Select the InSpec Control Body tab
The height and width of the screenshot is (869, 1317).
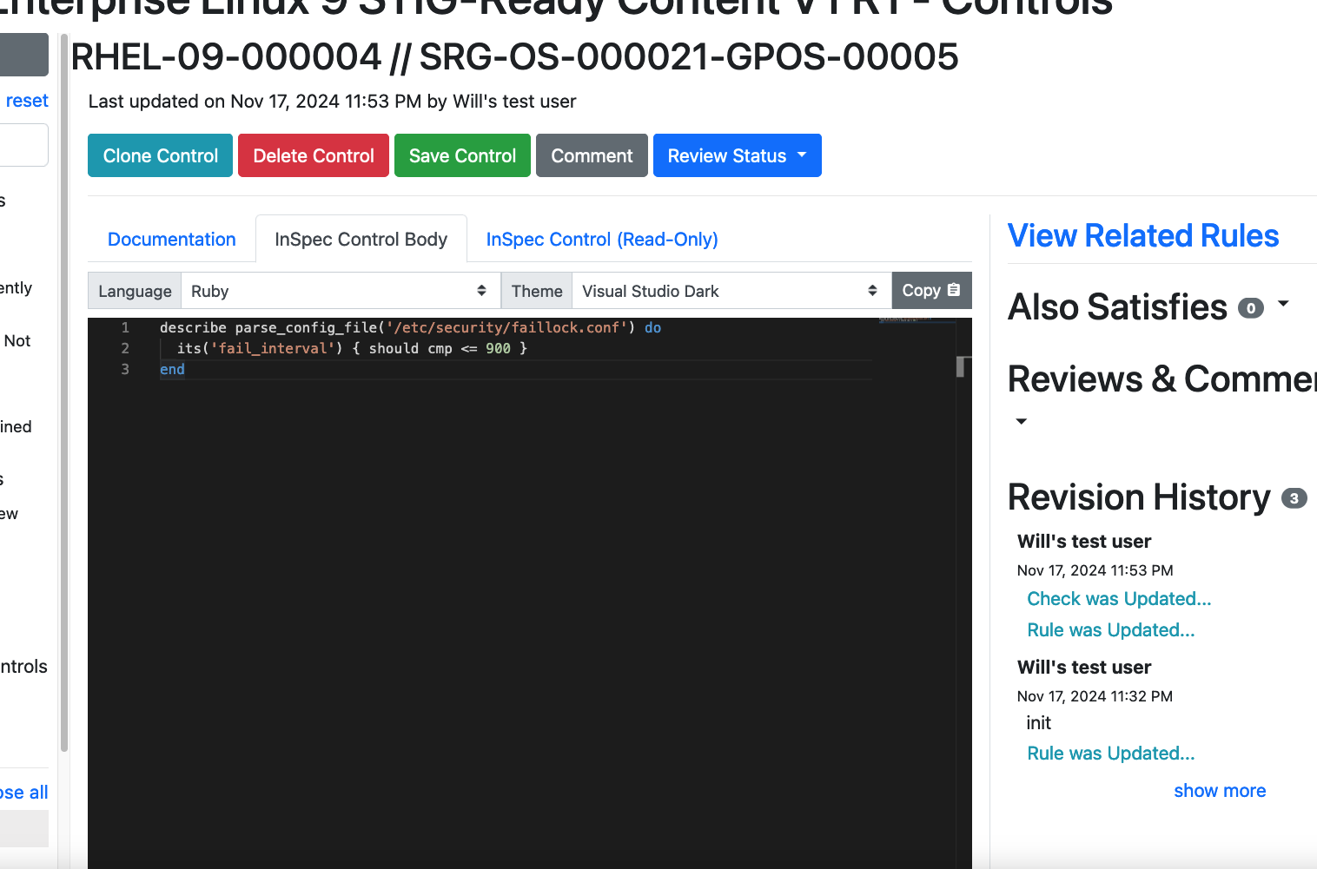pos(361,240)
